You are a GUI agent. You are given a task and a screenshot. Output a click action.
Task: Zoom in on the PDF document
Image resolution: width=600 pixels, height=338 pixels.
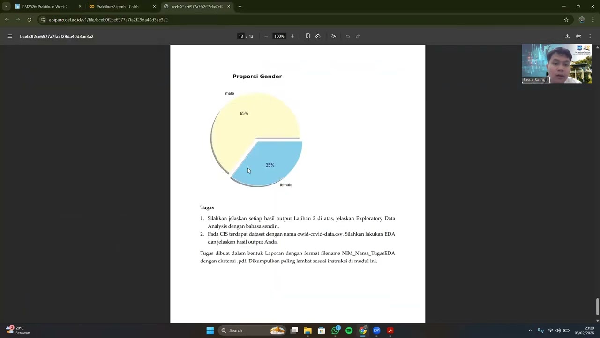292,36
